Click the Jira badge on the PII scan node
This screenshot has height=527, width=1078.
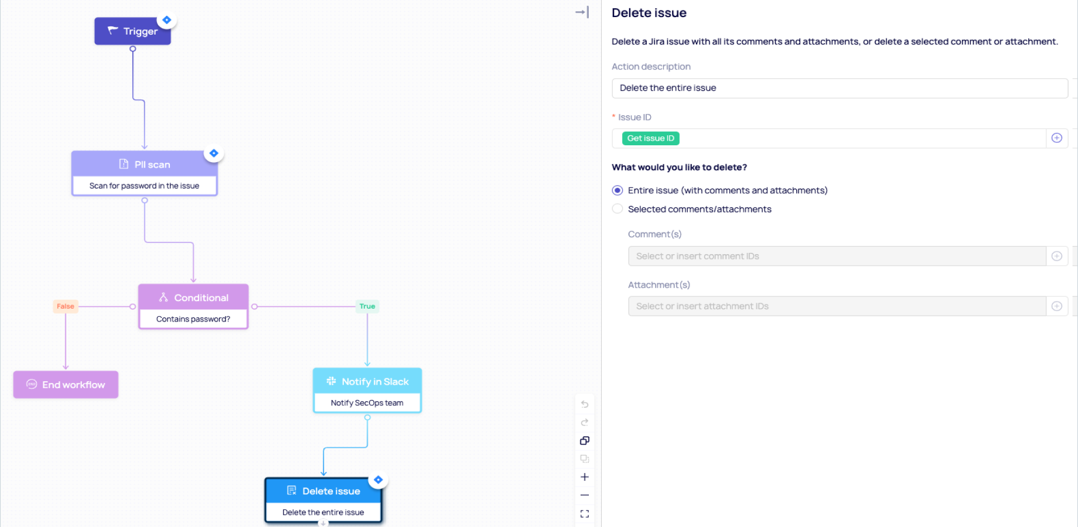[x=214, y=153]
